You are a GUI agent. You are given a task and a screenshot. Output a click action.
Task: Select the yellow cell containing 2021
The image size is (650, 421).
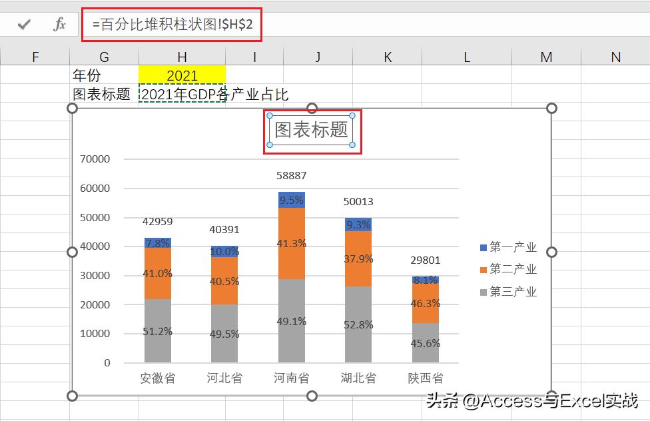click(x=181, y=75)
